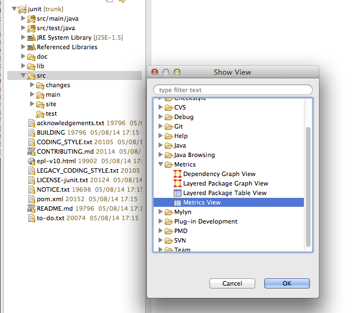Select README.md in the project tree
This screenshot has width=353, height=313.
55,208
